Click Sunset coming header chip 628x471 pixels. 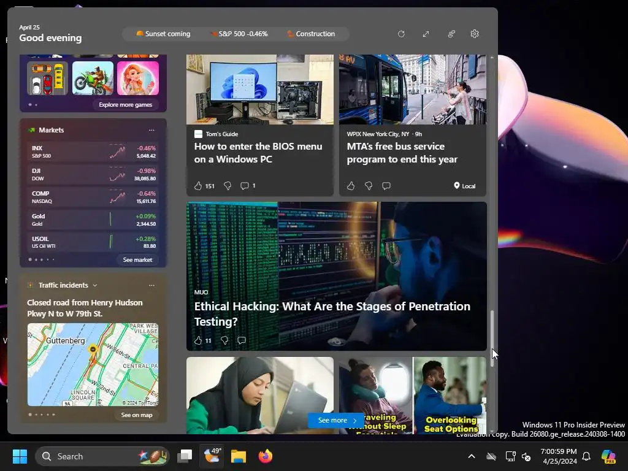[163, 34]
